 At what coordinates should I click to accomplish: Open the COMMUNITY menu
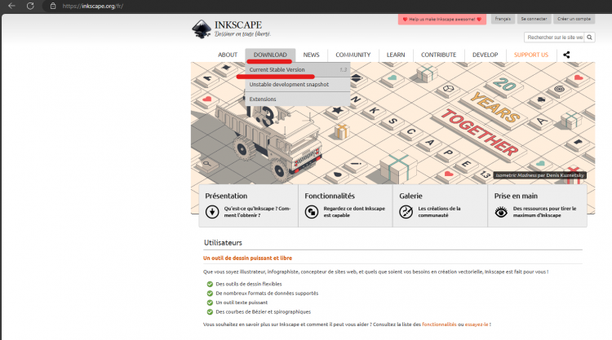pos(353,55)
